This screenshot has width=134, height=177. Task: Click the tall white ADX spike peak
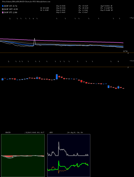pos(59,142)
